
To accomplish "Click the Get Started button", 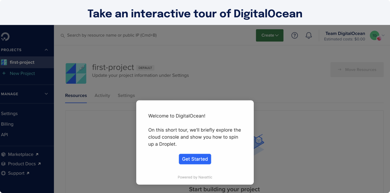I will [195, 159].
